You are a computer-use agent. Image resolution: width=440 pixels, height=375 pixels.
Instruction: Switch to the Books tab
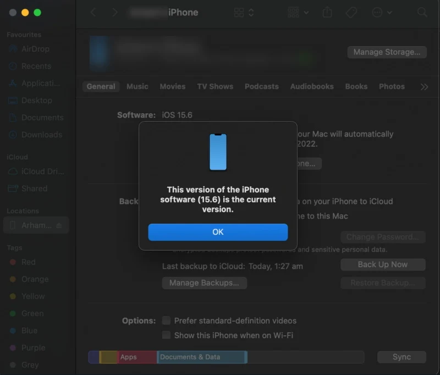coord(356,86)
